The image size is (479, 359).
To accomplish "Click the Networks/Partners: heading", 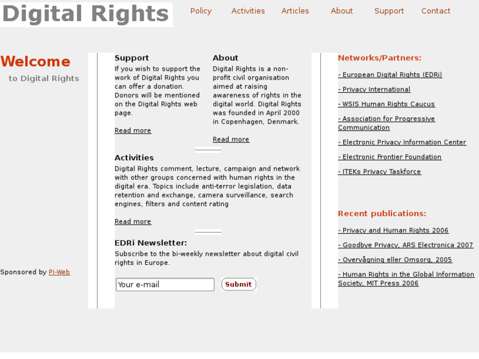I will pyautogui.click(x=380, y=58).
